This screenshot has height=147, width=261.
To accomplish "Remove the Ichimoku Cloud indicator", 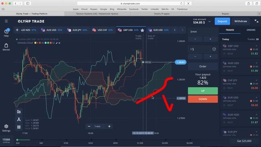I will click(x=60, y=43).
